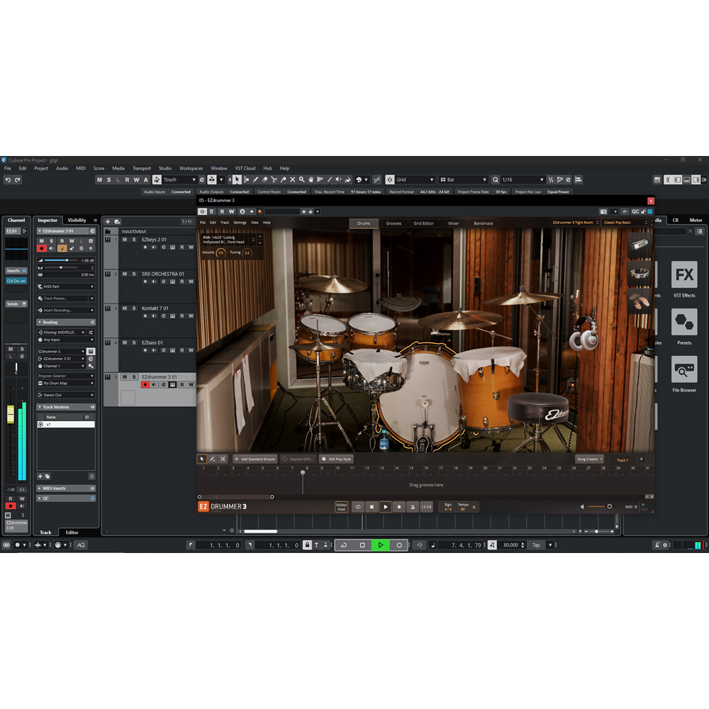The width and height of the screenshot is (709, 709).
Task: Open the Touch automation mode dropdown
Action: tap(179, 179)
